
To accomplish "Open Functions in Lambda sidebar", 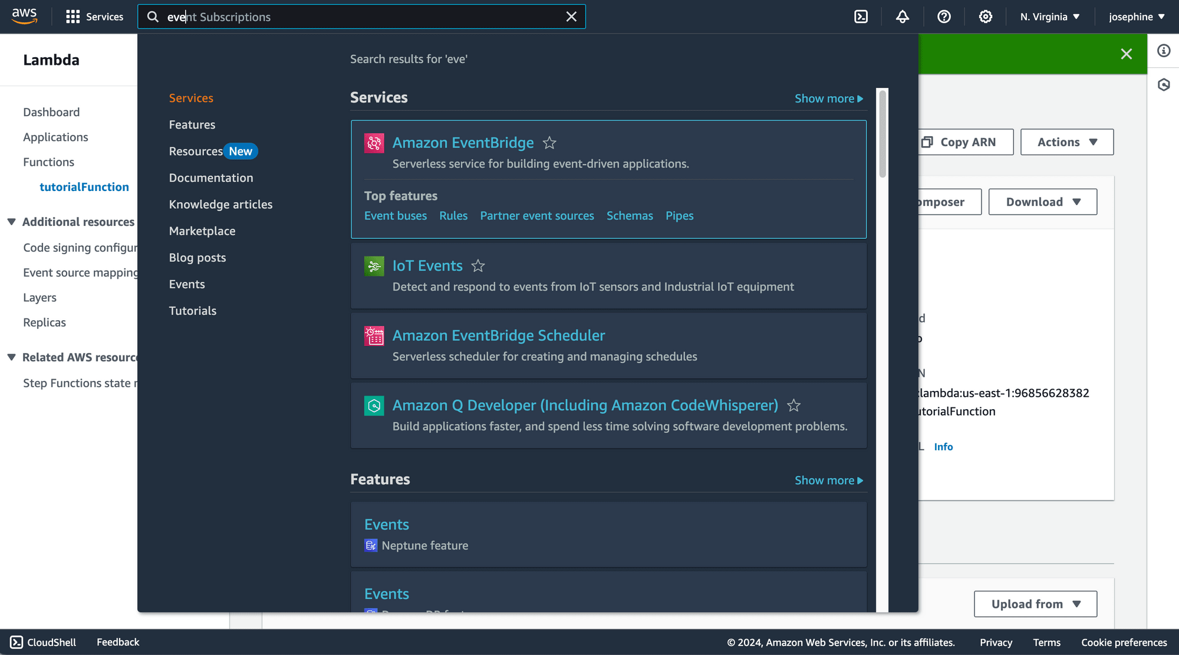I will coord(48,162).
